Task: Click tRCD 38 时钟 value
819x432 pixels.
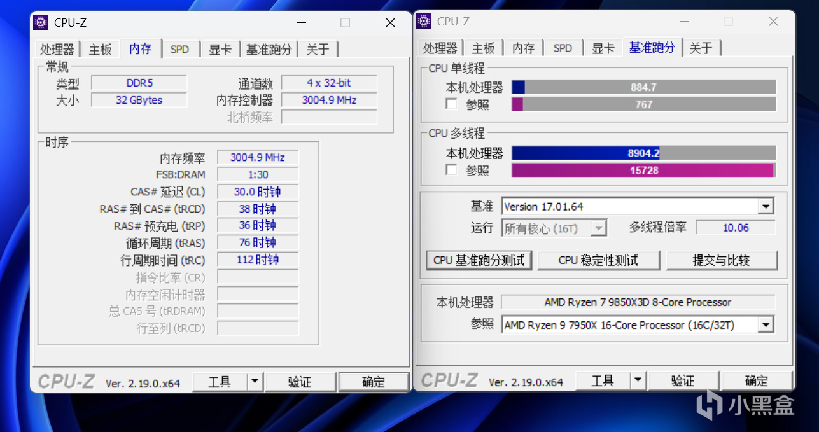Action: point(258,209)
